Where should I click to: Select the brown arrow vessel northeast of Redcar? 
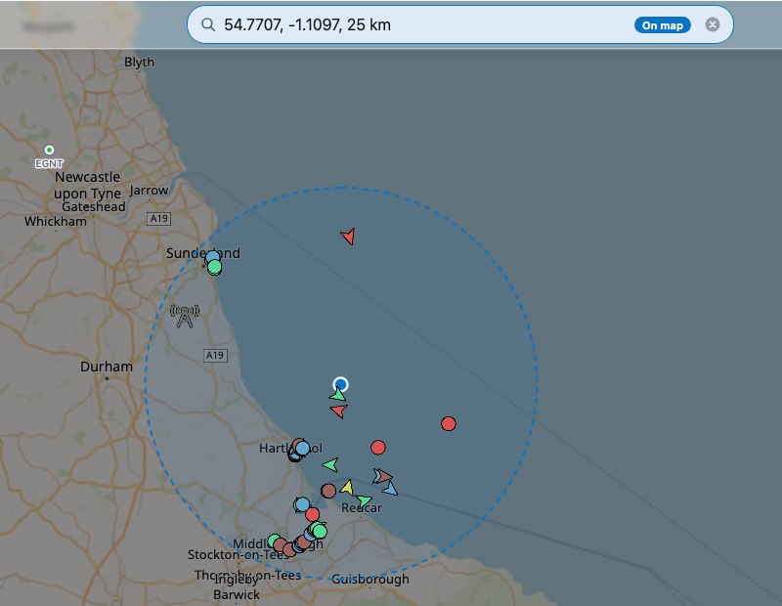pos(384,476)
